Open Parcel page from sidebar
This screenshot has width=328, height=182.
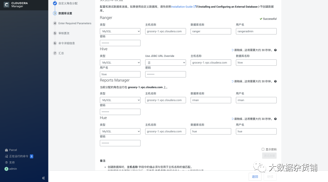click(x=11, y=150)
